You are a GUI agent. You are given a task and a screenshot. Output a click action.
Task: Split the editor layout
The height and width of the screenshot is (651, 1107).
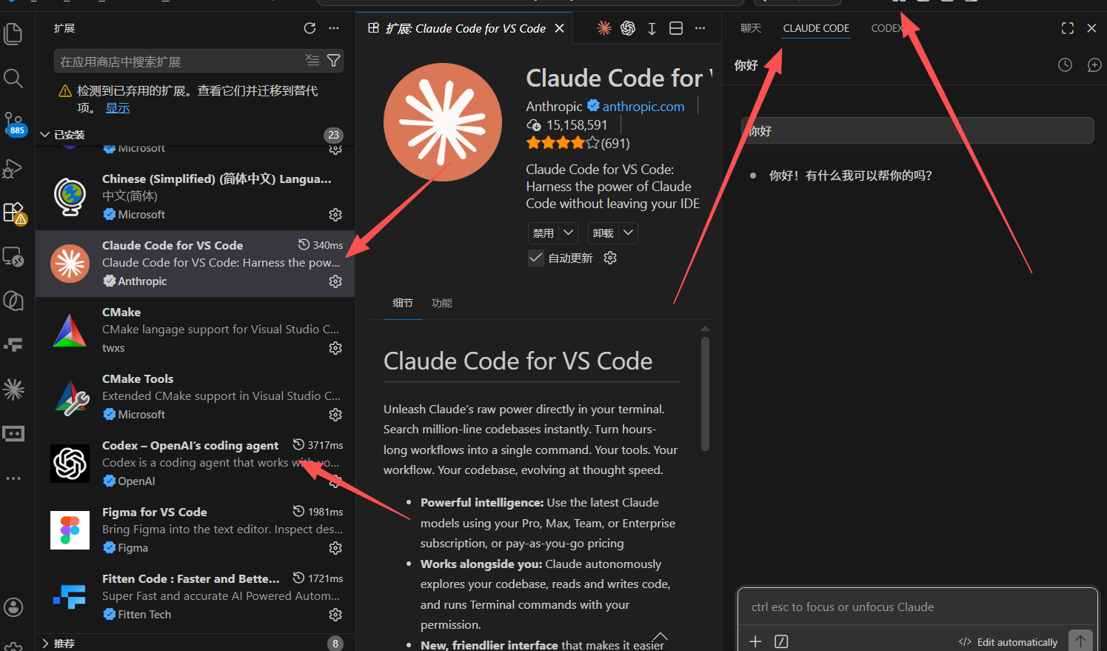pyautogui.click(x=676, y=28)
